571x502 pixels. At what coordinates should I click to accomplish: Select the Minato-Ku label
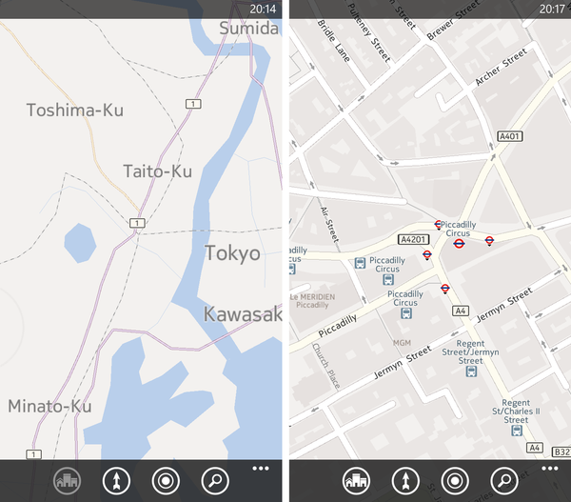pyautogui.click(x=49, y=406)
